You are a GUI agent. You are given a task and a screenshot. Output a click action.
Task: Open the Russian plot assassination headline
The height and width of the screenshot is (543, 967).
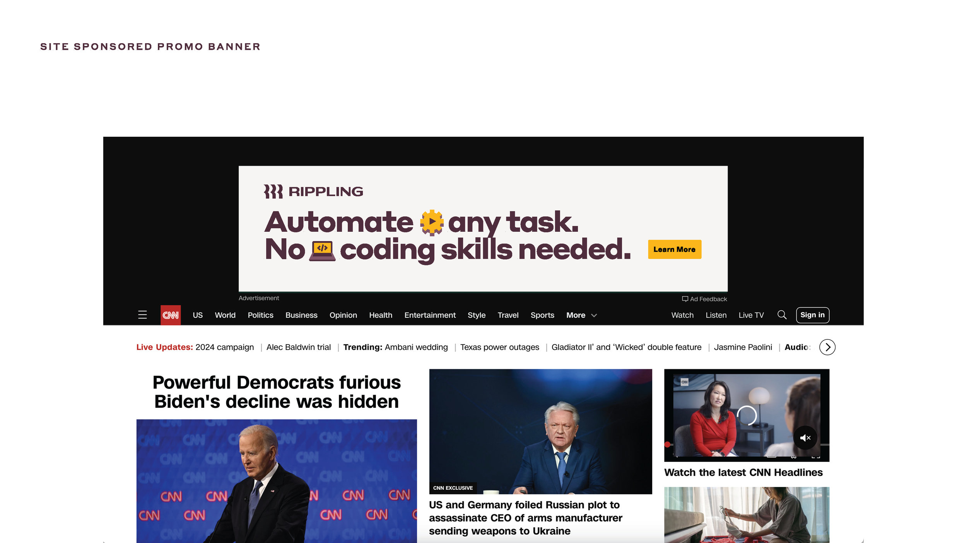click(x=526, y=518)
